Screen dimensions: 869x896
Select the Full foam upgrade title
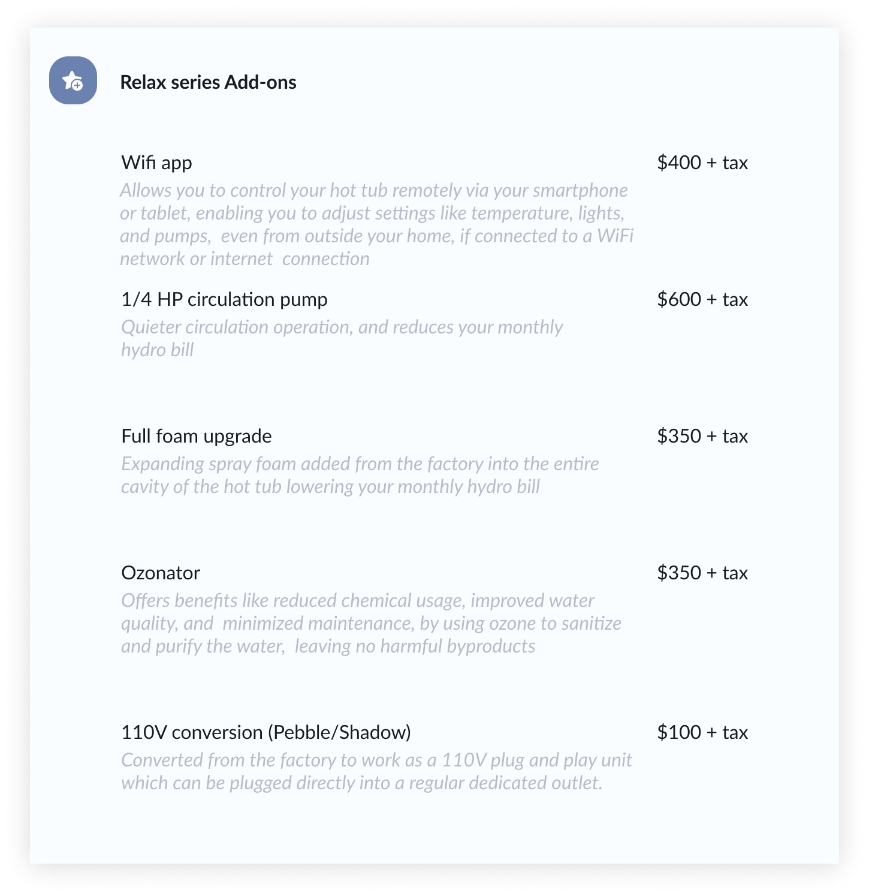pos(196,436)
